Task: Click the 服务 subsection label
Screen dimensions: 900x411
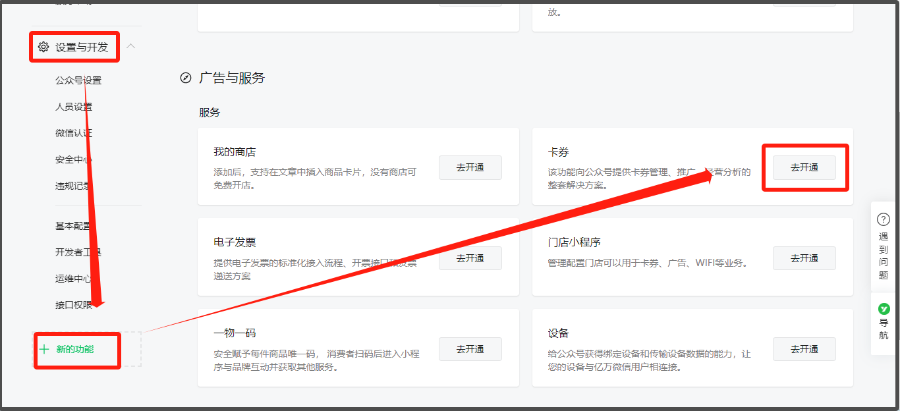Action: tap(210, 113)
